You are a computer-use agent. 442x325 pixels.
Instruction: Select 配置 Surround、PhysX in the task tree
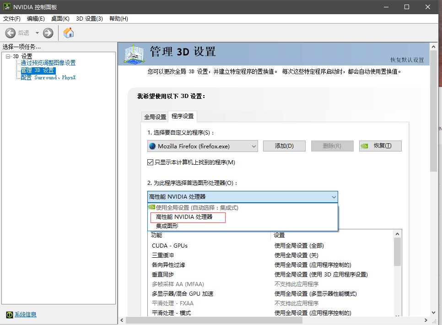pyautogui.click(x=48, y=77)
